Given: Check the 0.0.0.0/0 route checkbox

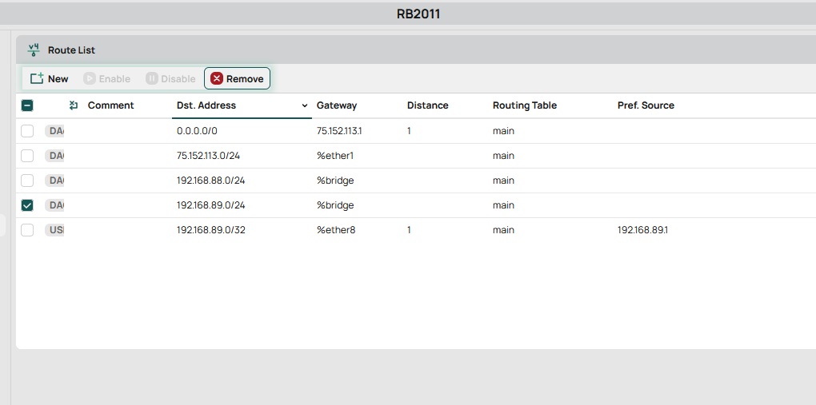Looking at the screenshot, I should pos(27,131).
